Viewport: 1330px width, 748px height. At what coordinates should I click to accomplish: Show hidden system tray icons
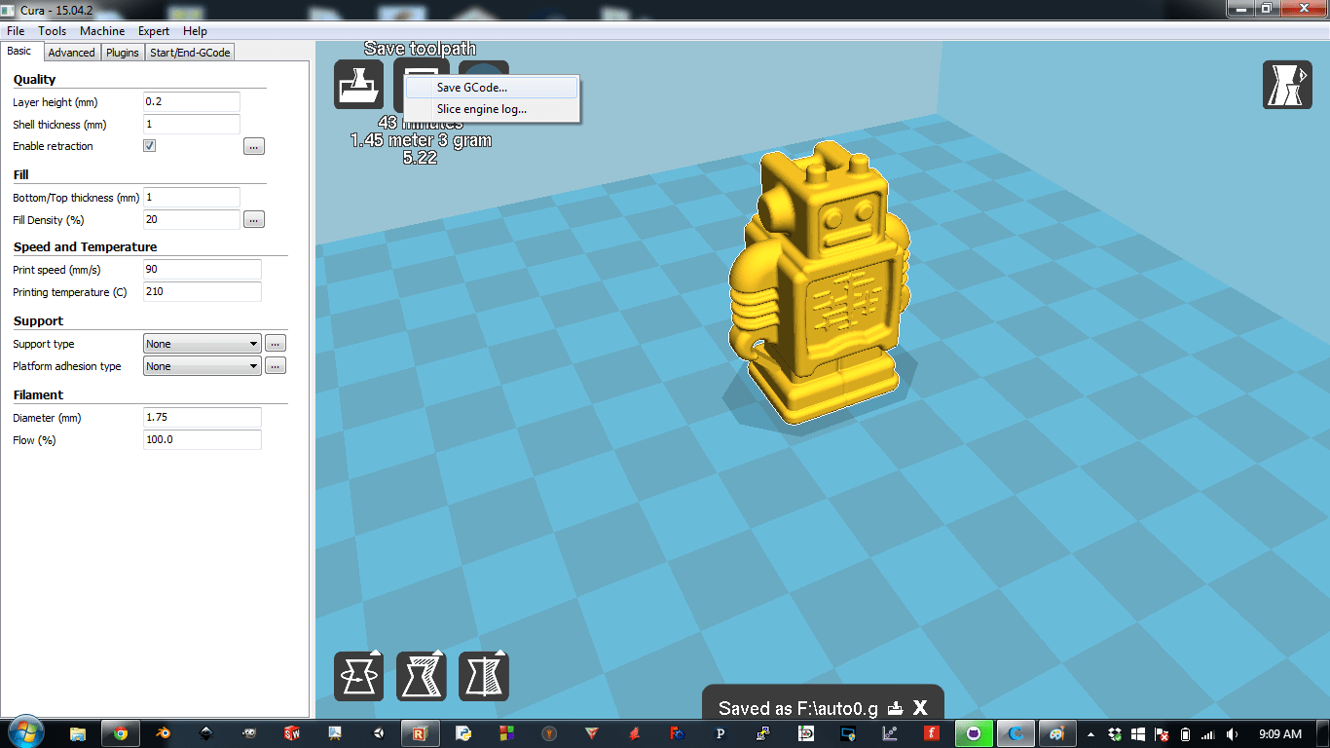click(x=1090, y=733)
